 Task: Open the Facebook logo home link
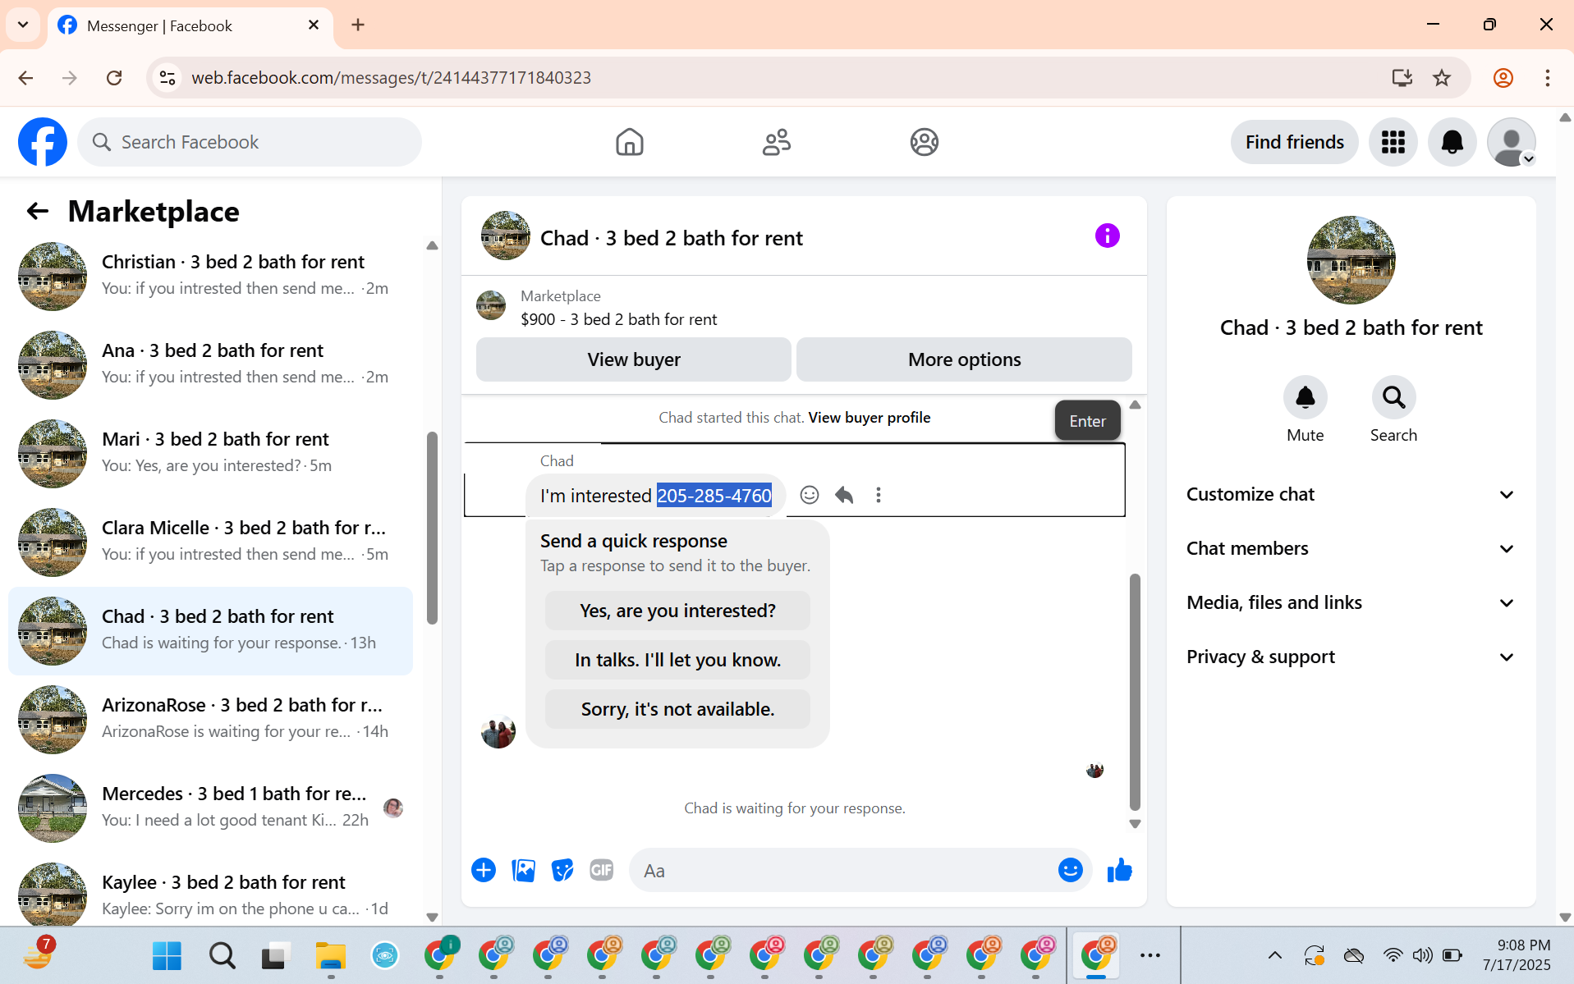[43, 142]
